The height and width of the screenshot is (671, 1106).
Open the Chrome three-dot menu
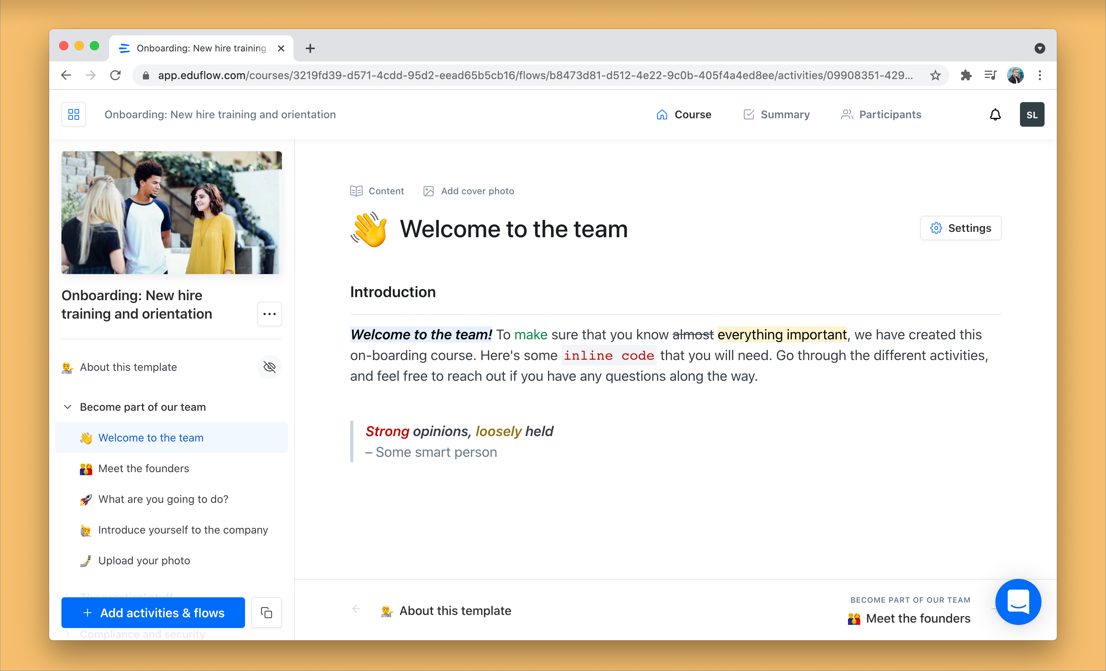click(x=1040, y=75)
